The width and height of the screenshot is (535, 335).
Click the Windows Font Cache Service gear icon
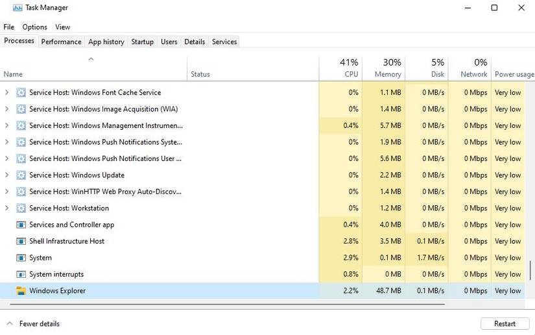click(21, 93)
